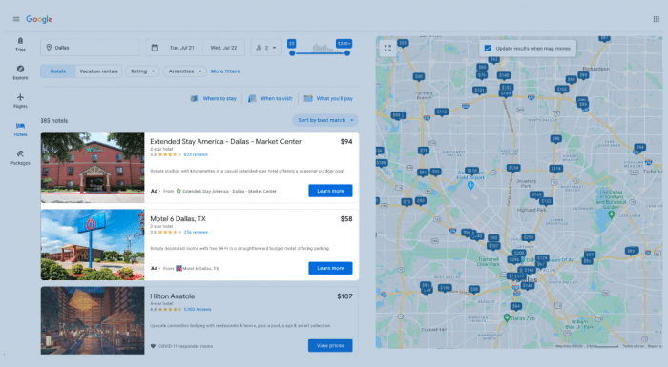Select the Hotels tab
The image size is (668, 367).
[58, 71]
